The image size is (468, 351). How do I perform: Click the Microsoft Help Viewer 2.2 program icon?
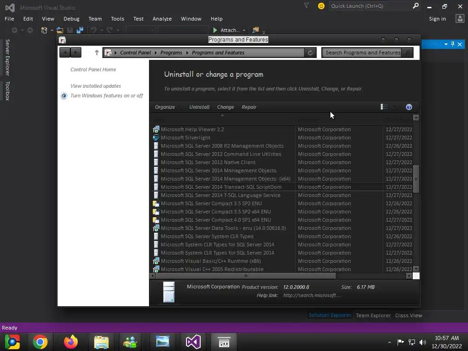pos(156,129)
